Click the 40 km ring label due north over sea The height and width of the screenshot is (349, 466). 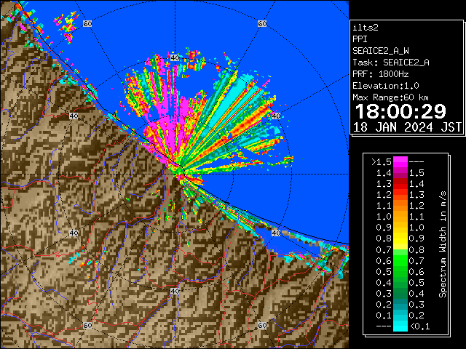175,57
